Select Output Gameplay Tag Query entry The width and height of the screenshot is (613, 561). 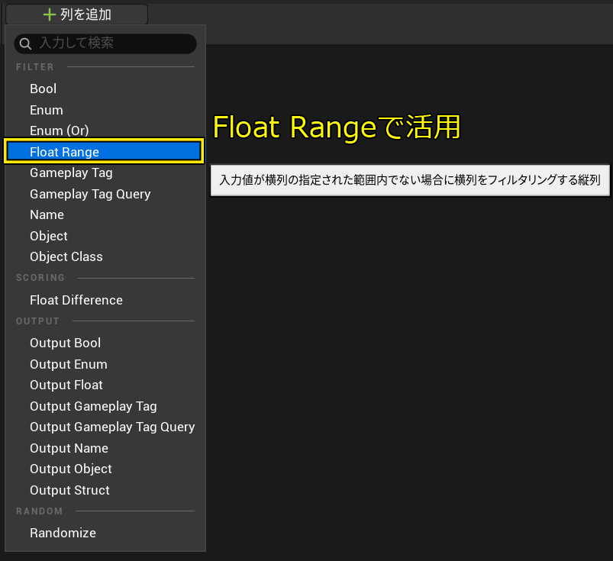point(105,427)
